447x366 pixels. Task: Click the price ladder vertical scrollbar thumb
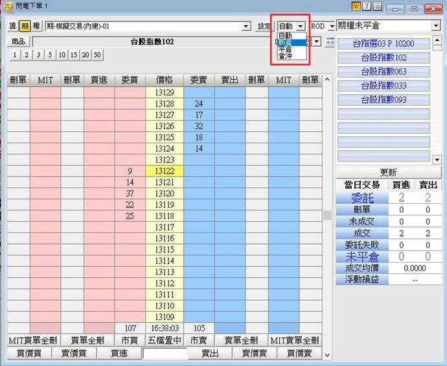coord(327,215)
